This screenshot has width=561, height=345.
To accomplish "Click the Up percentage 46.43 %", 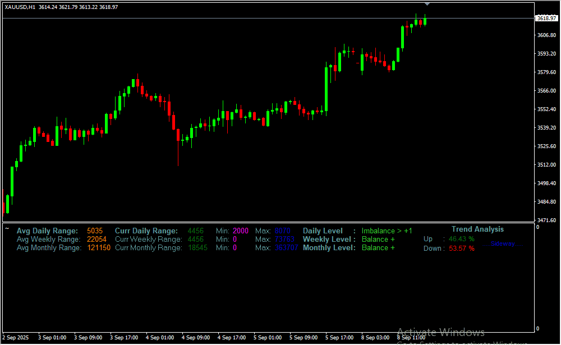I will 461,239.
